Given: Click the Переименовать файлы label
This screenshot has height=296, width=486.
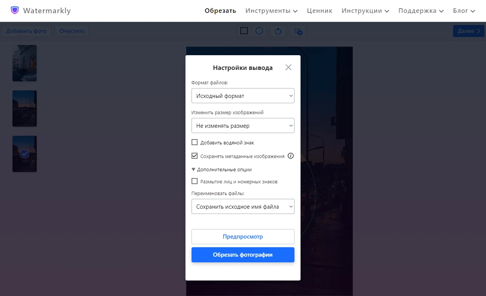Looking at the screenshot, I should 218,193.
